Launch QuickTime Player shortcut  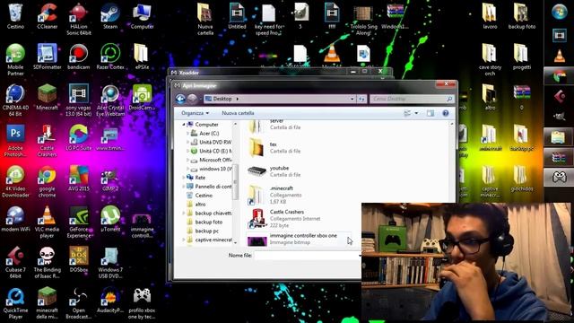(x=15, y=303)
